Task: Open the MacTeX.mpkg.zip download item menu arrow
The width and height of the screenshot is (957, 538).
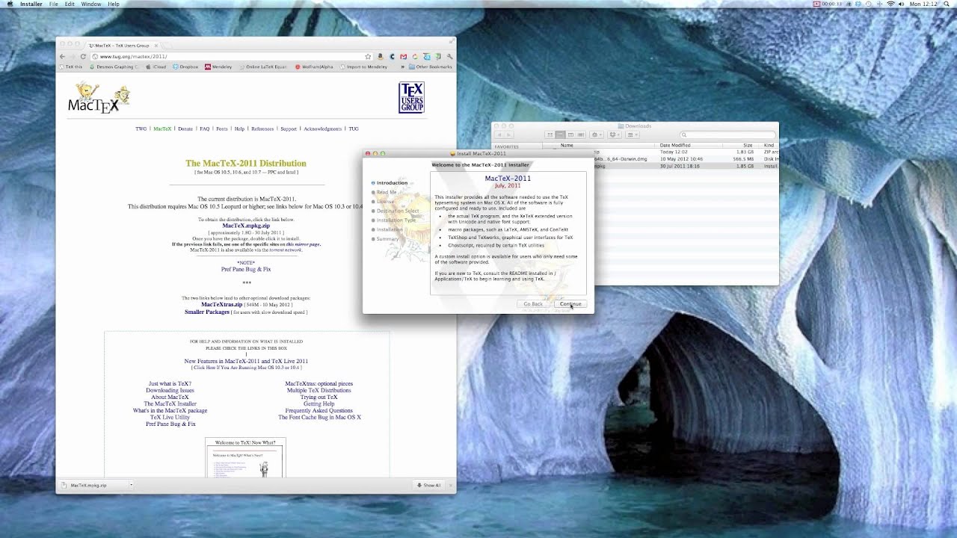Action: (x=131, y=486)
